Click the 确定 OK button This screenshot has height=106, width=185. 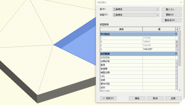pyautogui.click(x=137, y=98)
